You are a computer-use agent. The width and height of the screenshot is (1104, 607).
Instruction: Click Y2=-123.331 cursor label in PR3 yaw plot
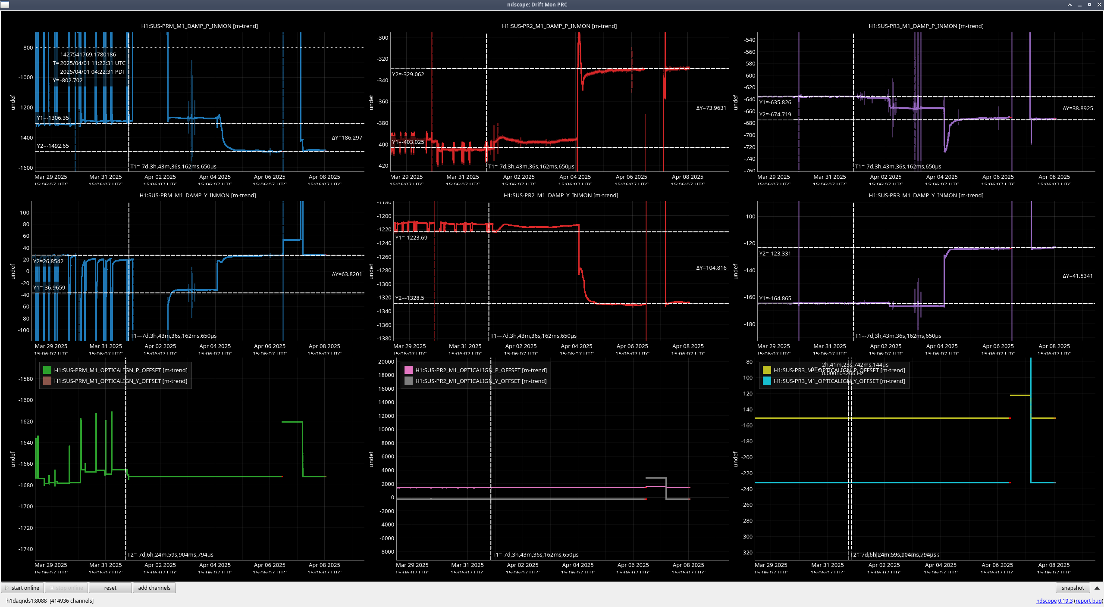click(x=775, y=253)
